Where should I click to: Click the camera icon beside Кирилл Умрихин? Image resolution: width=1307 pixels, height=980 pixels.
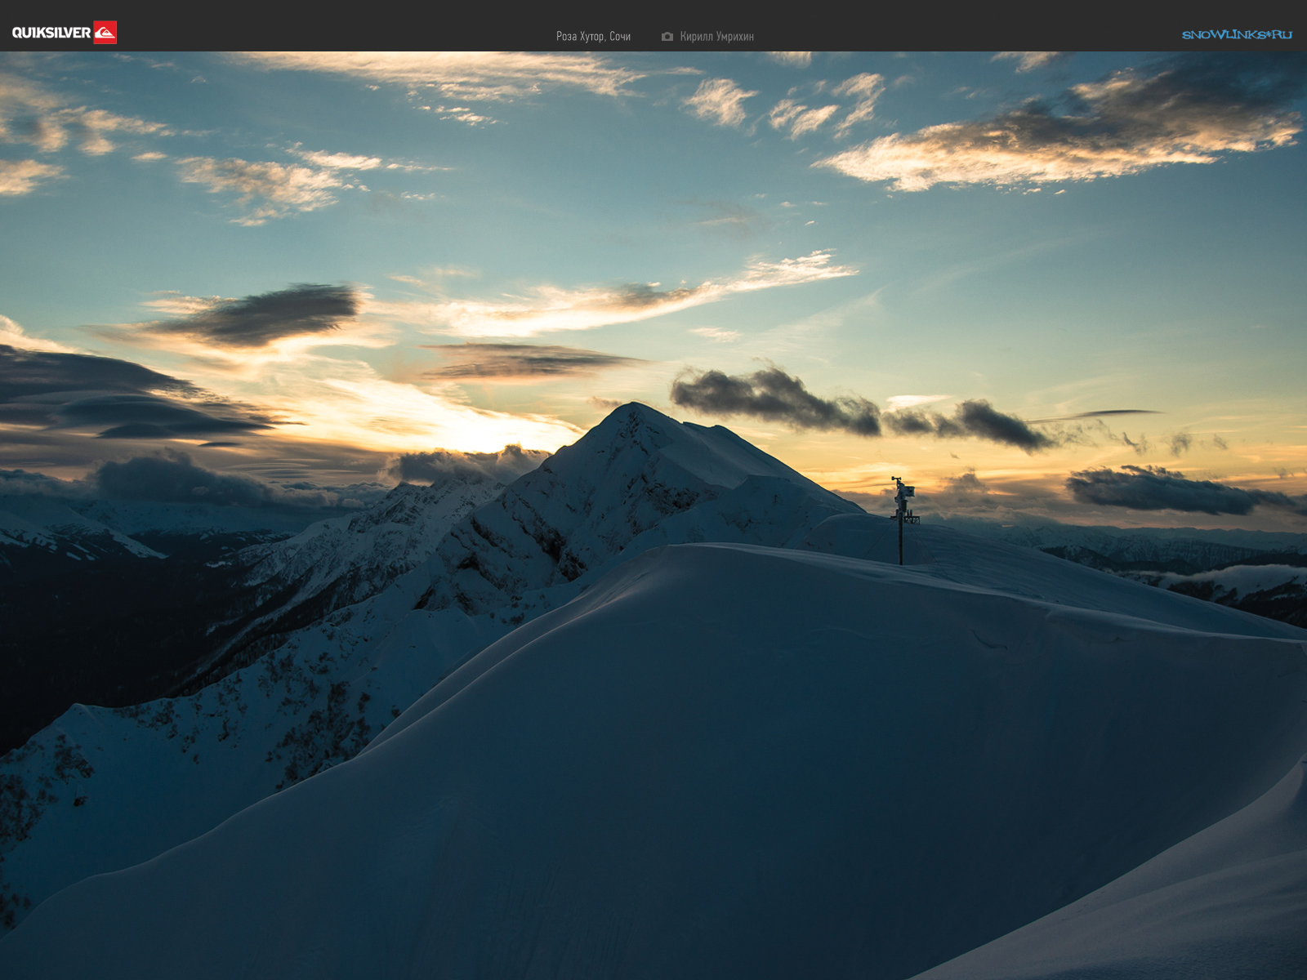(667, 37)
